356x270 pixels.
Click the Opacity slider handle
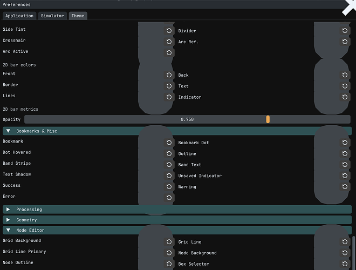(x=268, y=119)
